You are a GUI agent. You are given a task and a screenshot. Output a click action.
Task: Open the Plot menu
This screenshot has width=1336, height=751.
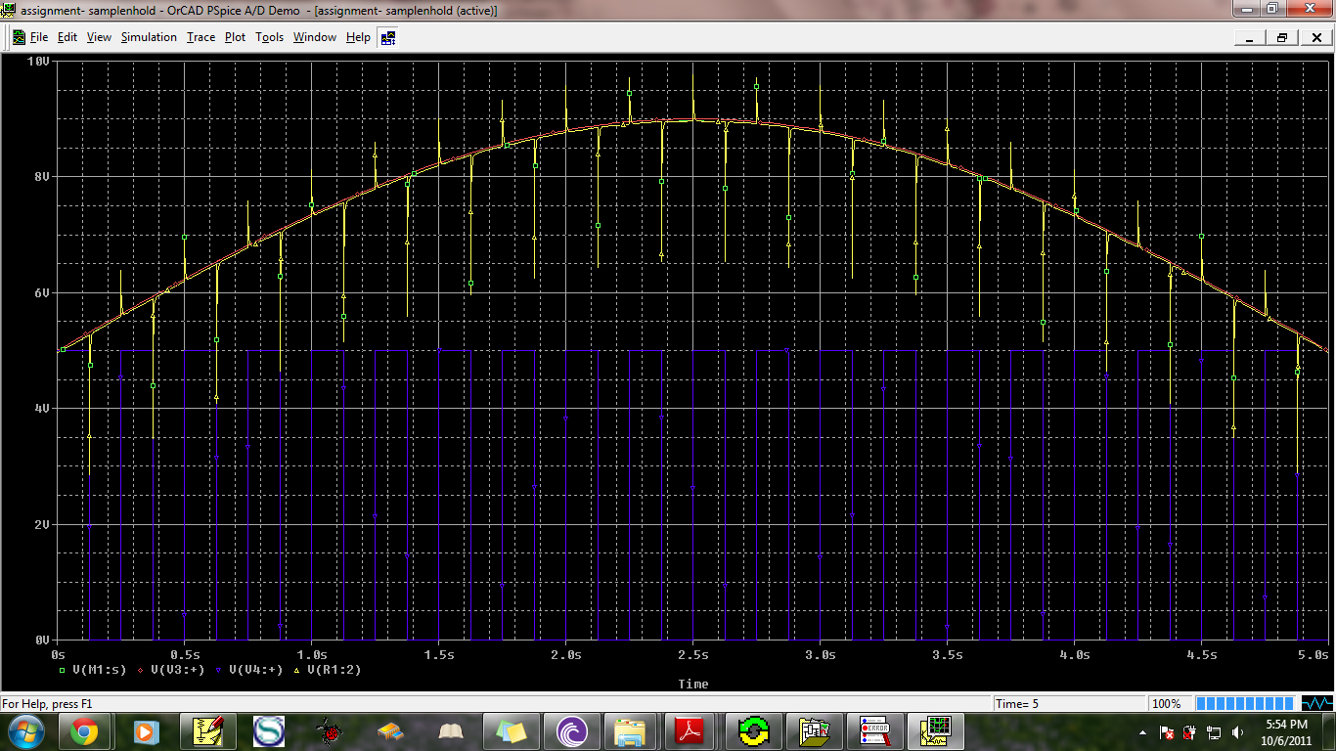tap(235, 37)
